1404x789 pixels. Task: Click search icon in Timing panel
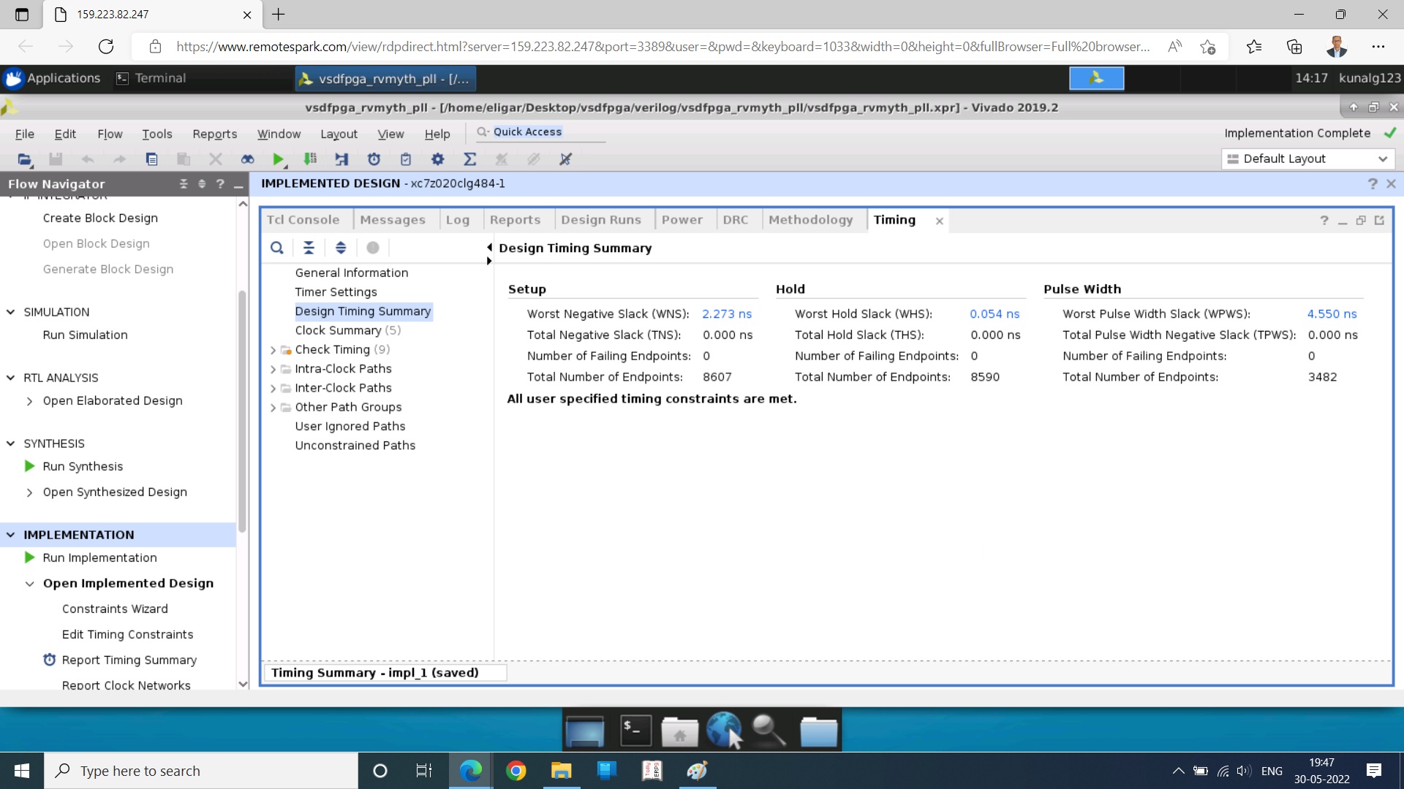click(276, 248)
